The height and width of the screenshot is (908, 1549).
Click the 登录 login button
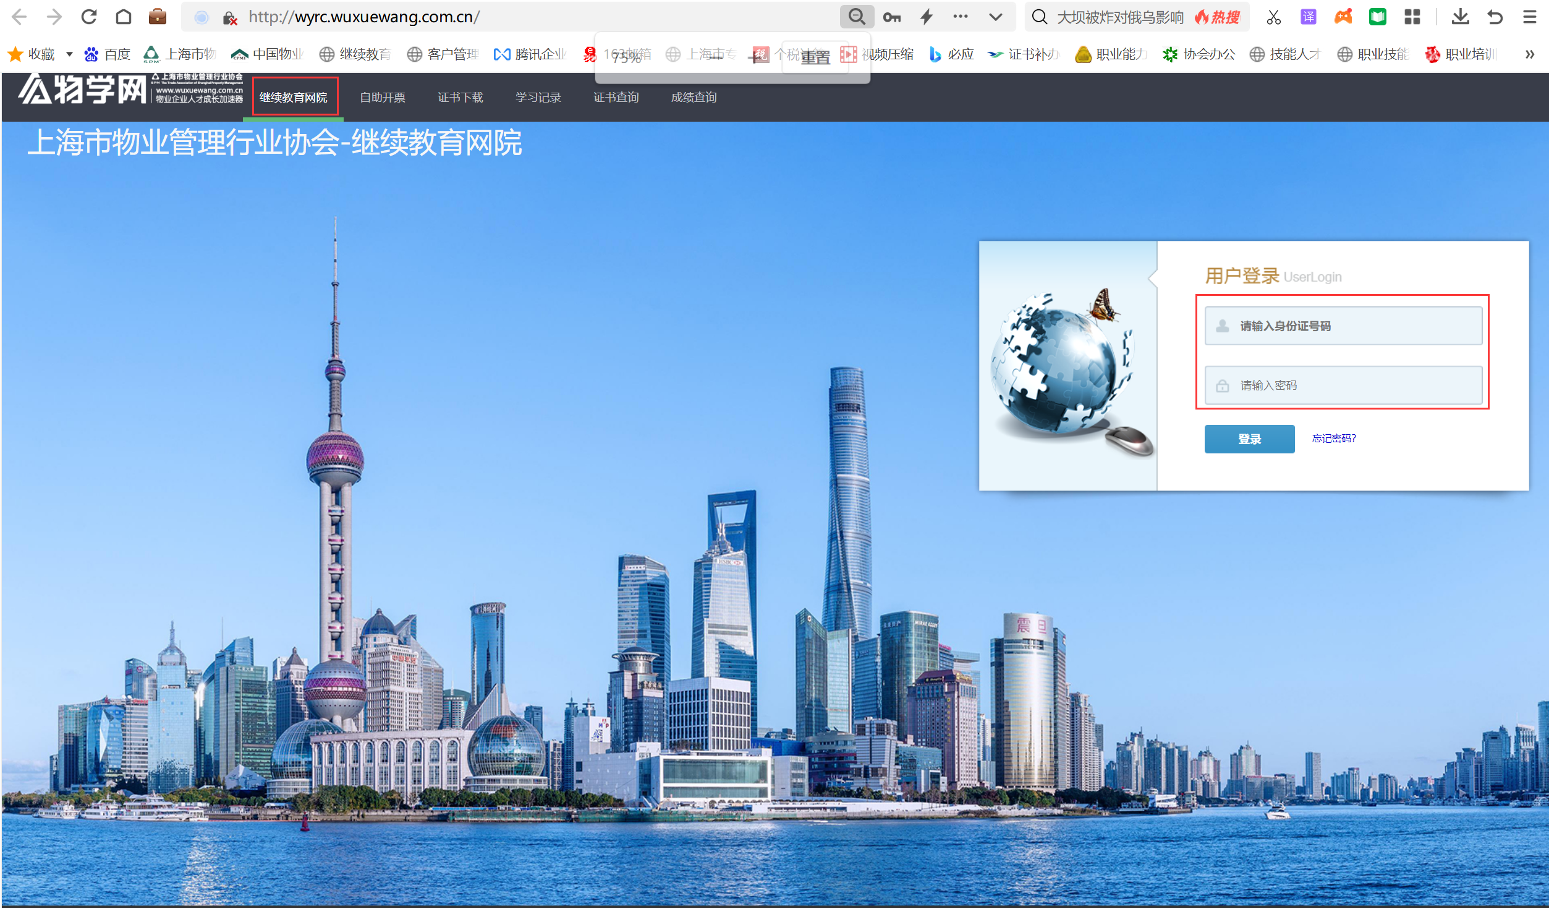[1249, 439]
